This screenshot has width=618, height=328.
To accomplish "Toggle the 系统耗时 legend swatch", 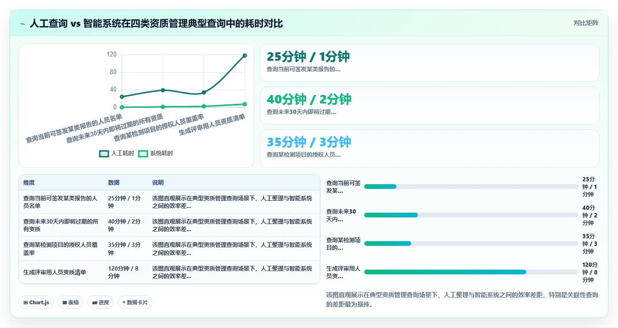I will (143, 154).
